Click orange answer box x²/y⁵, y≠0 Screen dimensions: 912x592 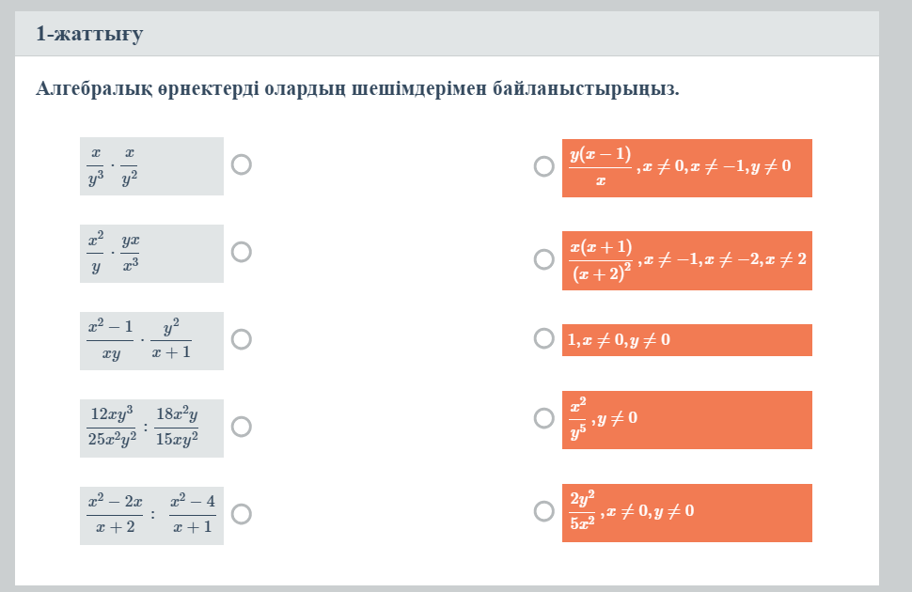click(x=687, y=420)
